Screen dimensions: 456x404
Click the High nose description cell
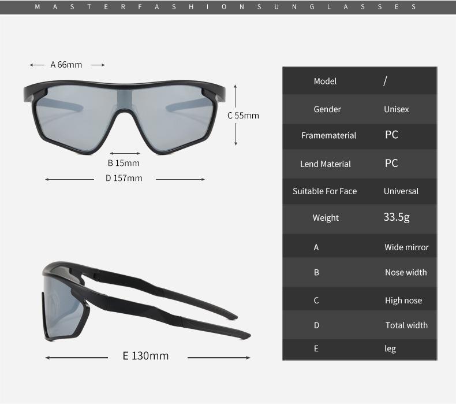[x=403, y=301]
